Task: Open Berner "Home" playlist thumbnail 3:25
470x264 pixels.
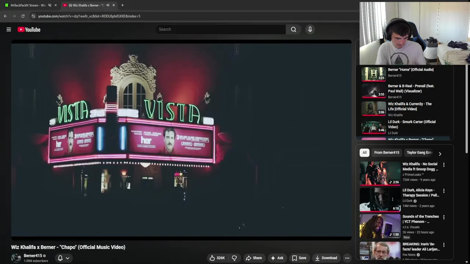Action: (x=373, y=74)
